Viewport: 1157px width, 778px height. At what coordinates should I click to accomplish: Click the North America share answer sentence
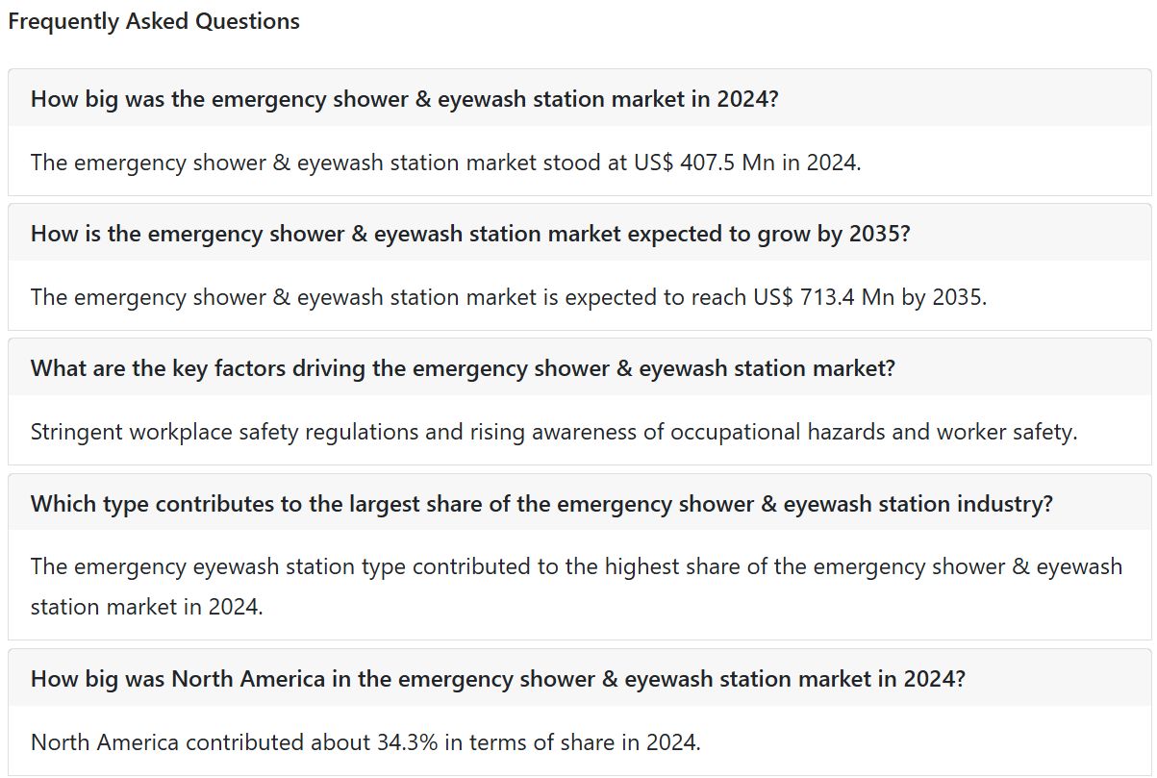click(365, 741)
